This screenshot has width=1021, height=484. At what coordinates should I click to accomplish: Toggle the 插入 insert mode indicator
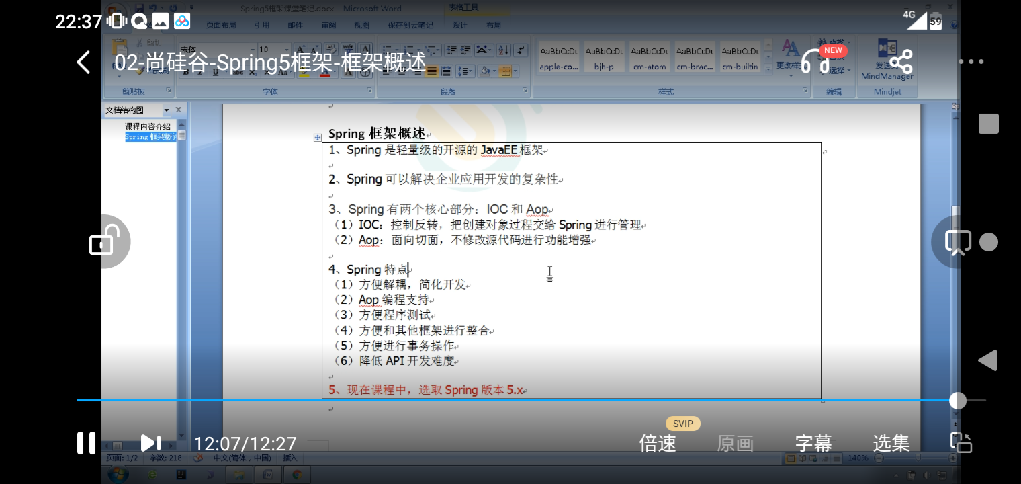(290, 458)
